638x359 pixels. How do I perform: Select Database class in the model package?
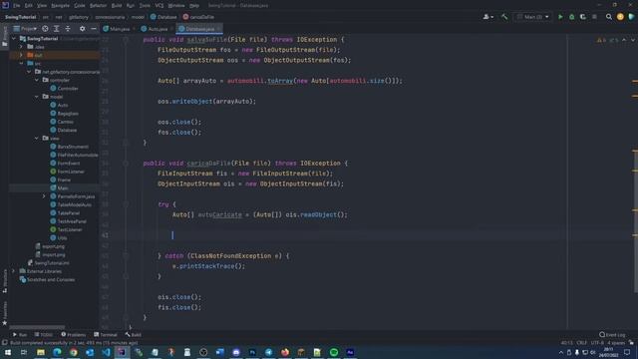coord(64,130)
